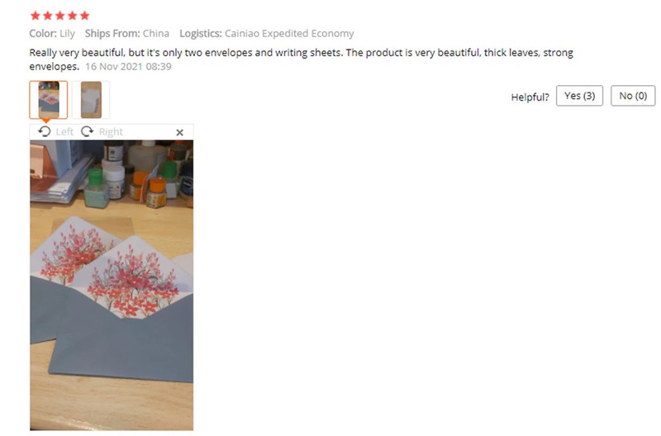The image size is (661, 436).
Task: Click the rotate left arrow icon
Action: click(x=44, y=132)
